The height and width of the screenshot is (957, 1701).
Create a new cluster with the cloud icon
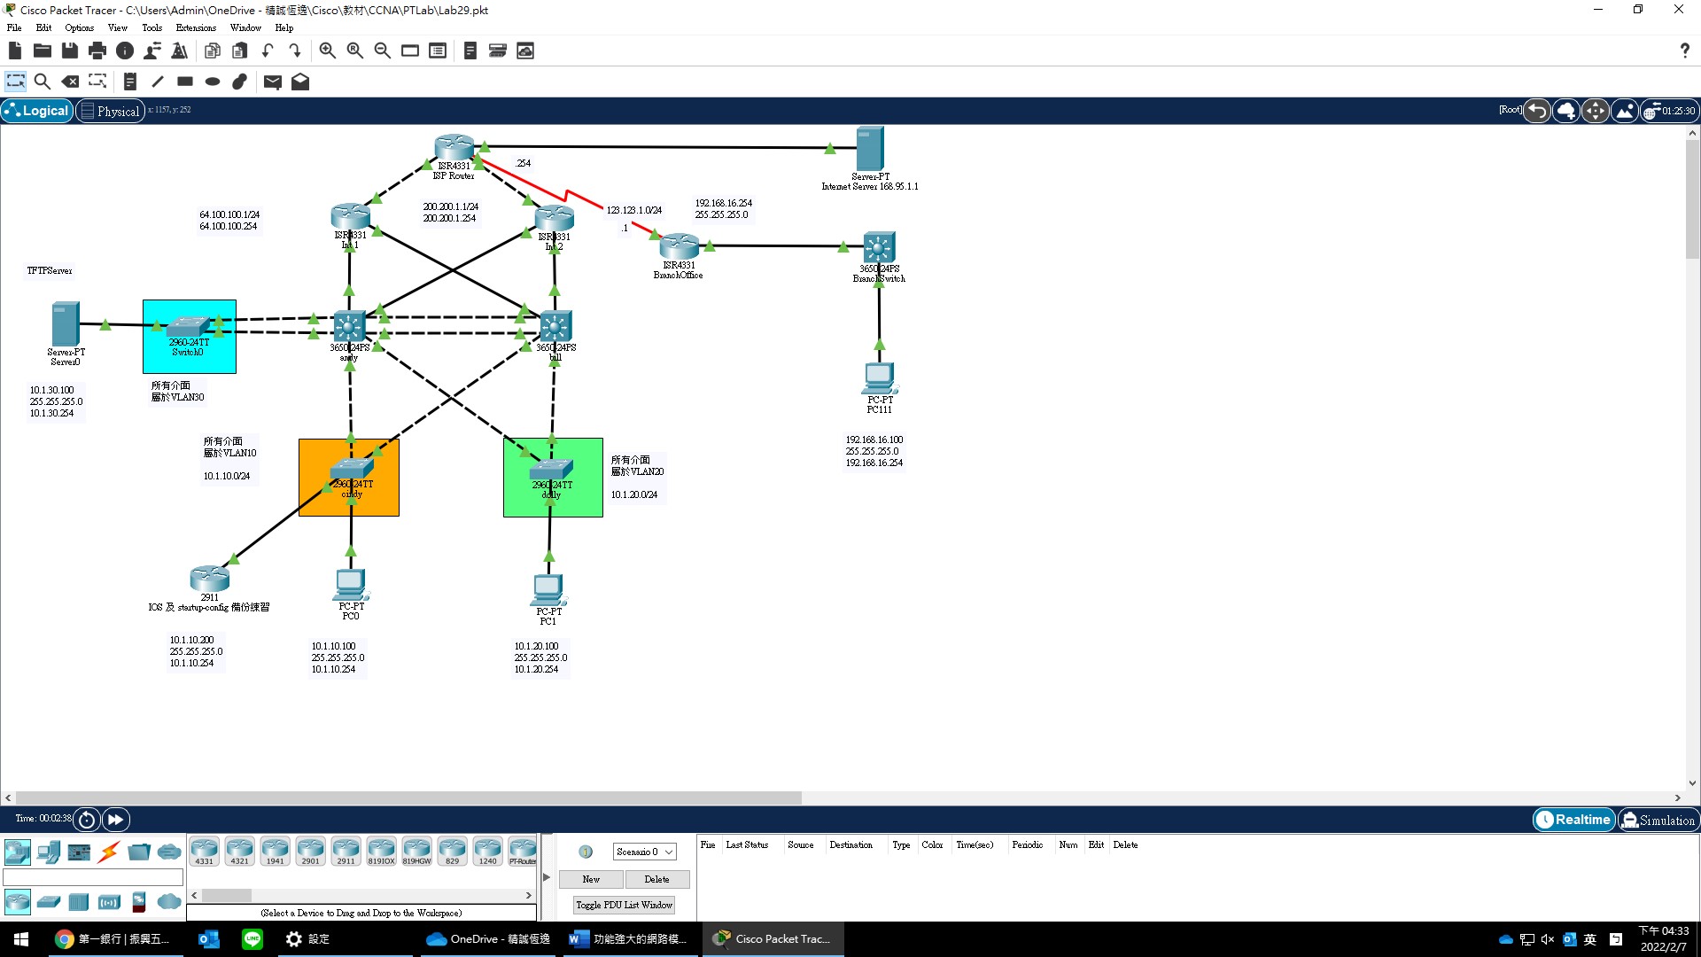(x=1566, y=111)
